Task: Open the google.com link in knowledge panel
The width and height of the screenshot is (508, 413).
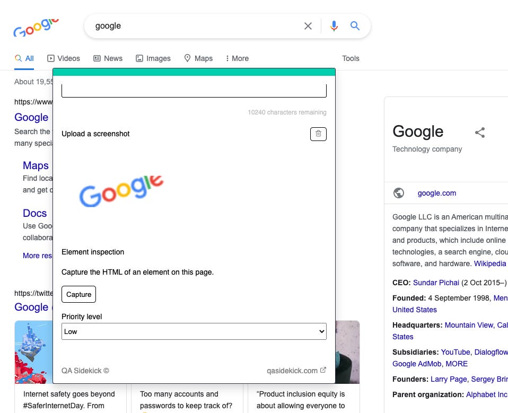Action: (x=437, y=193)
